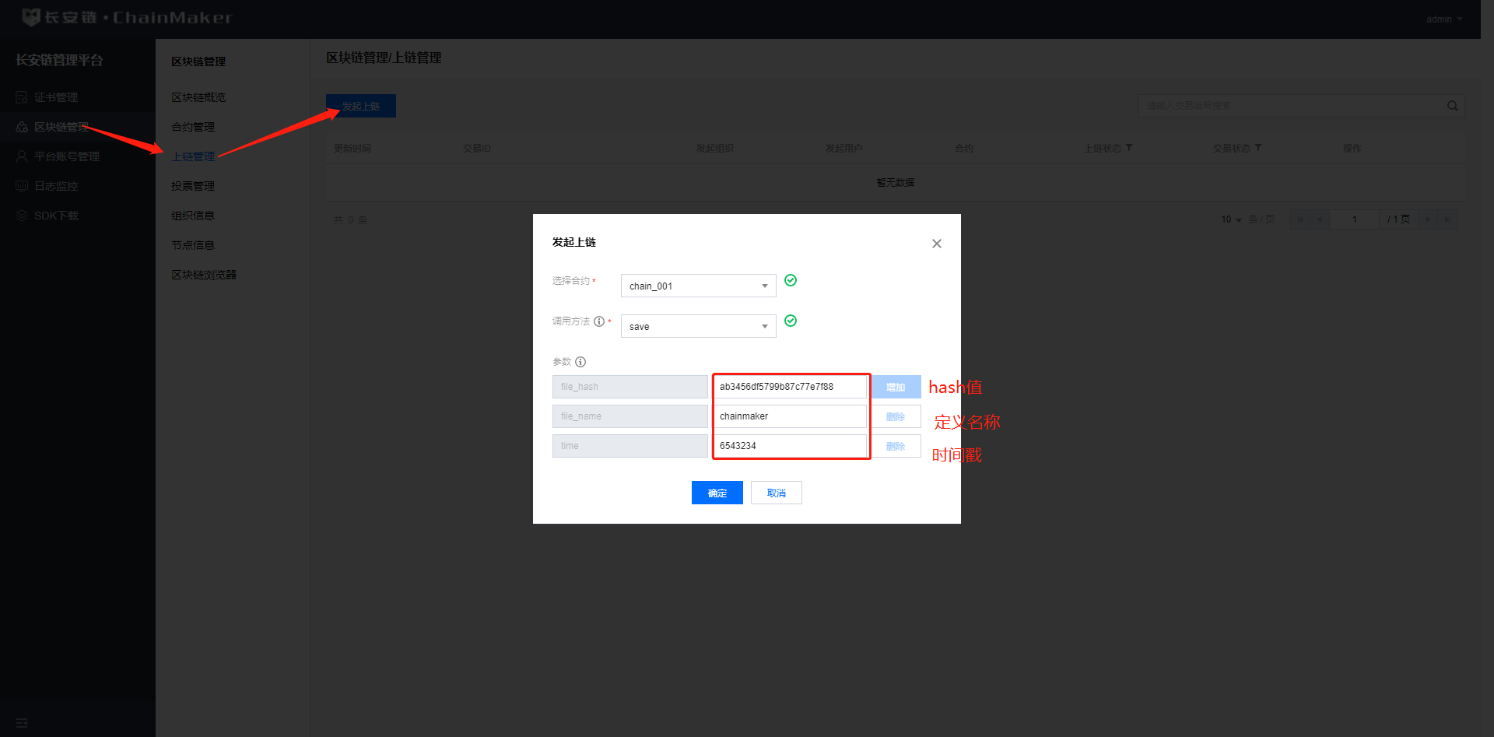
Task: Select 组织信息 in the submenu
Action: [193, 216]
